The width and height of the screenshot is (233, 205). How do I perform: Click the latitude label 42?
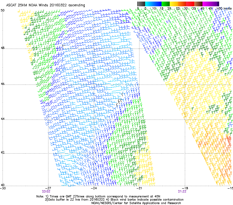tap(3, 153)
